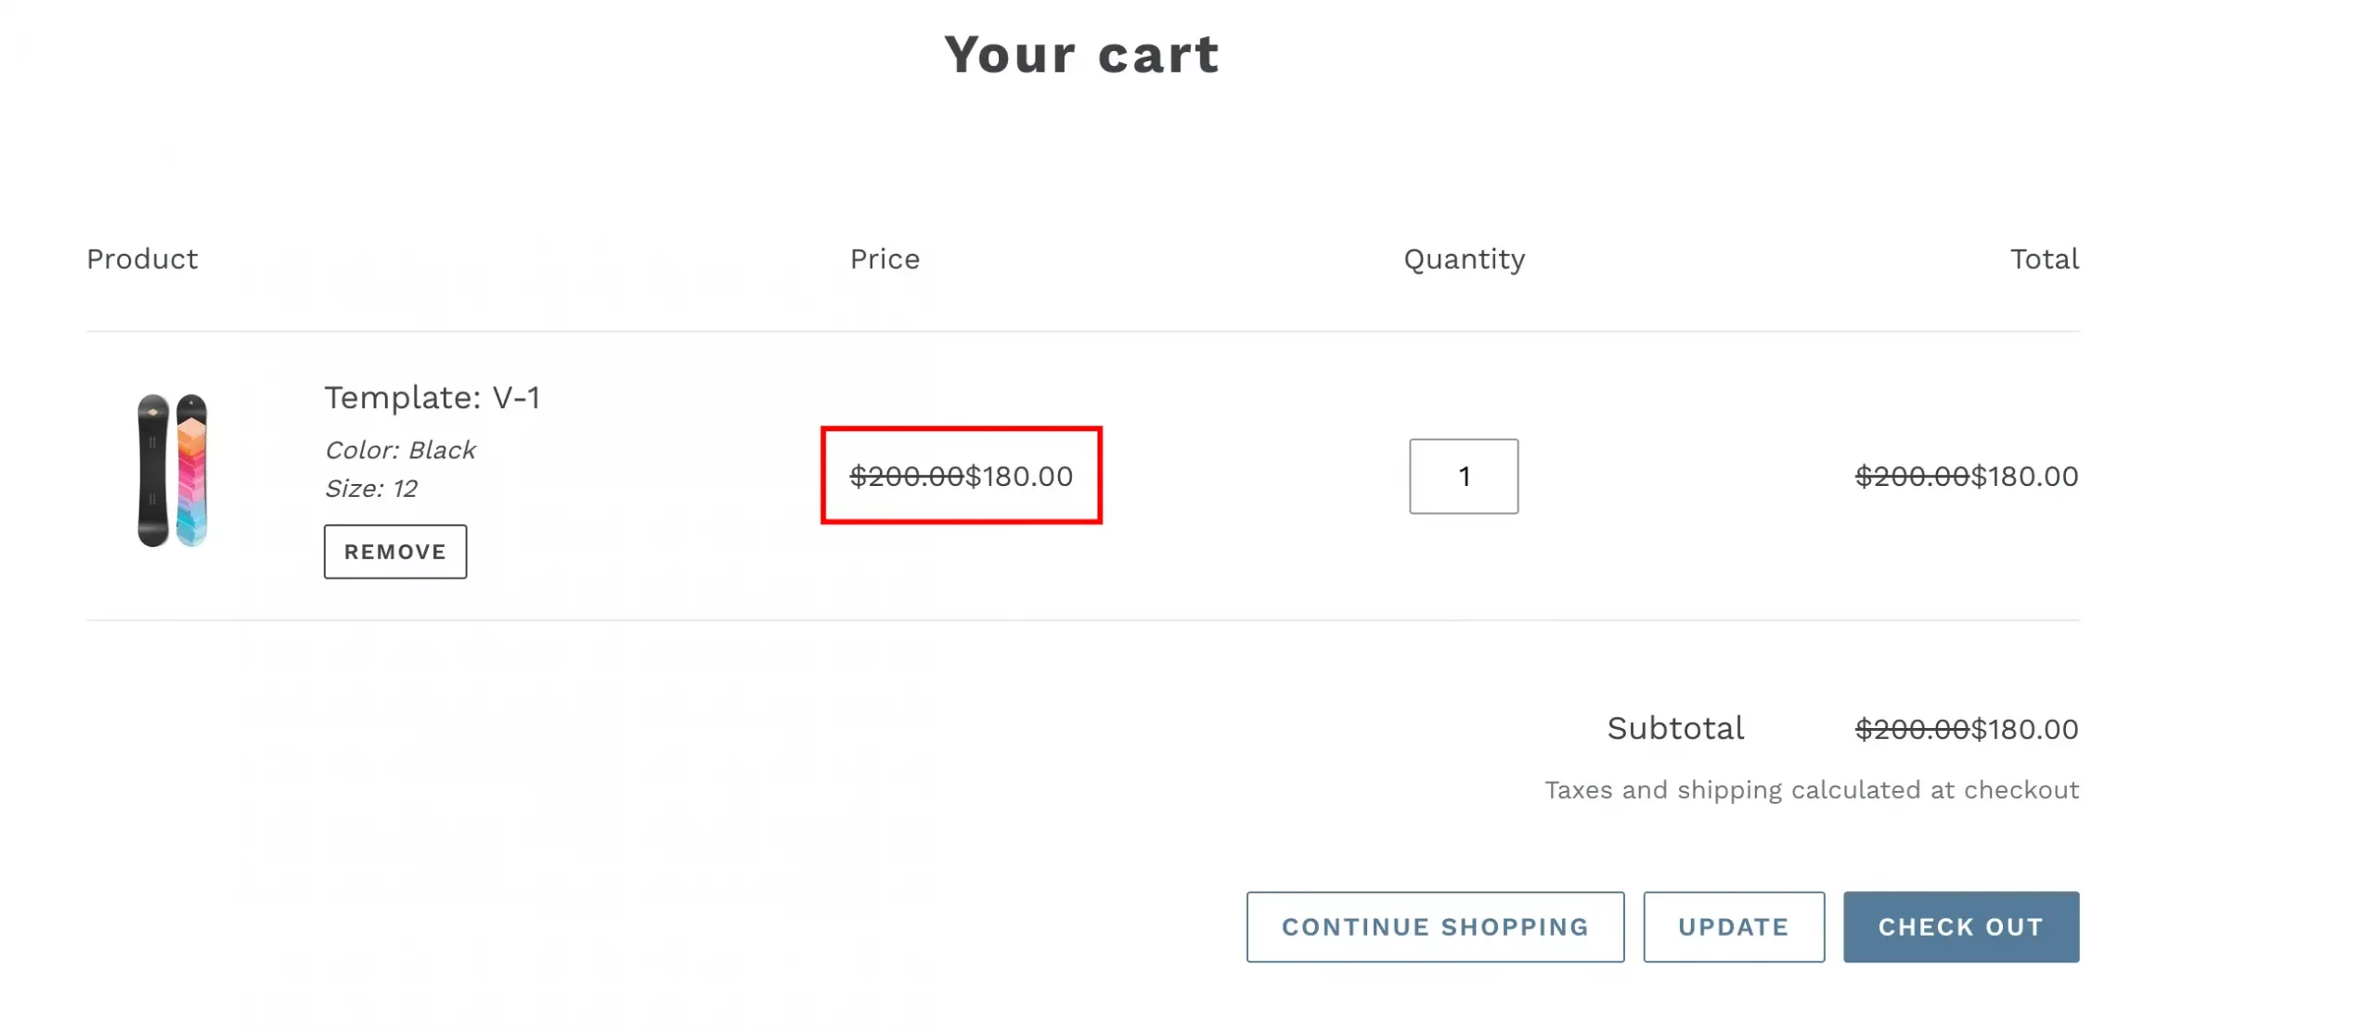This screenshot has width=2376, height=1034.
Task: Remove the Template: V-1 item from cart
Action: click(x=394, y=552)
